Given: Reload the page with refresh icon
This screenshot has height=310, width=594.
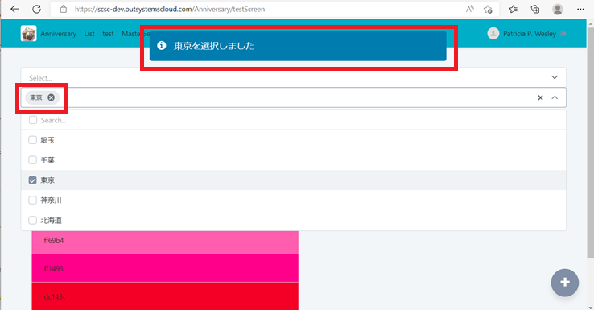Looking at the screenshot, I should coord(37,9).
